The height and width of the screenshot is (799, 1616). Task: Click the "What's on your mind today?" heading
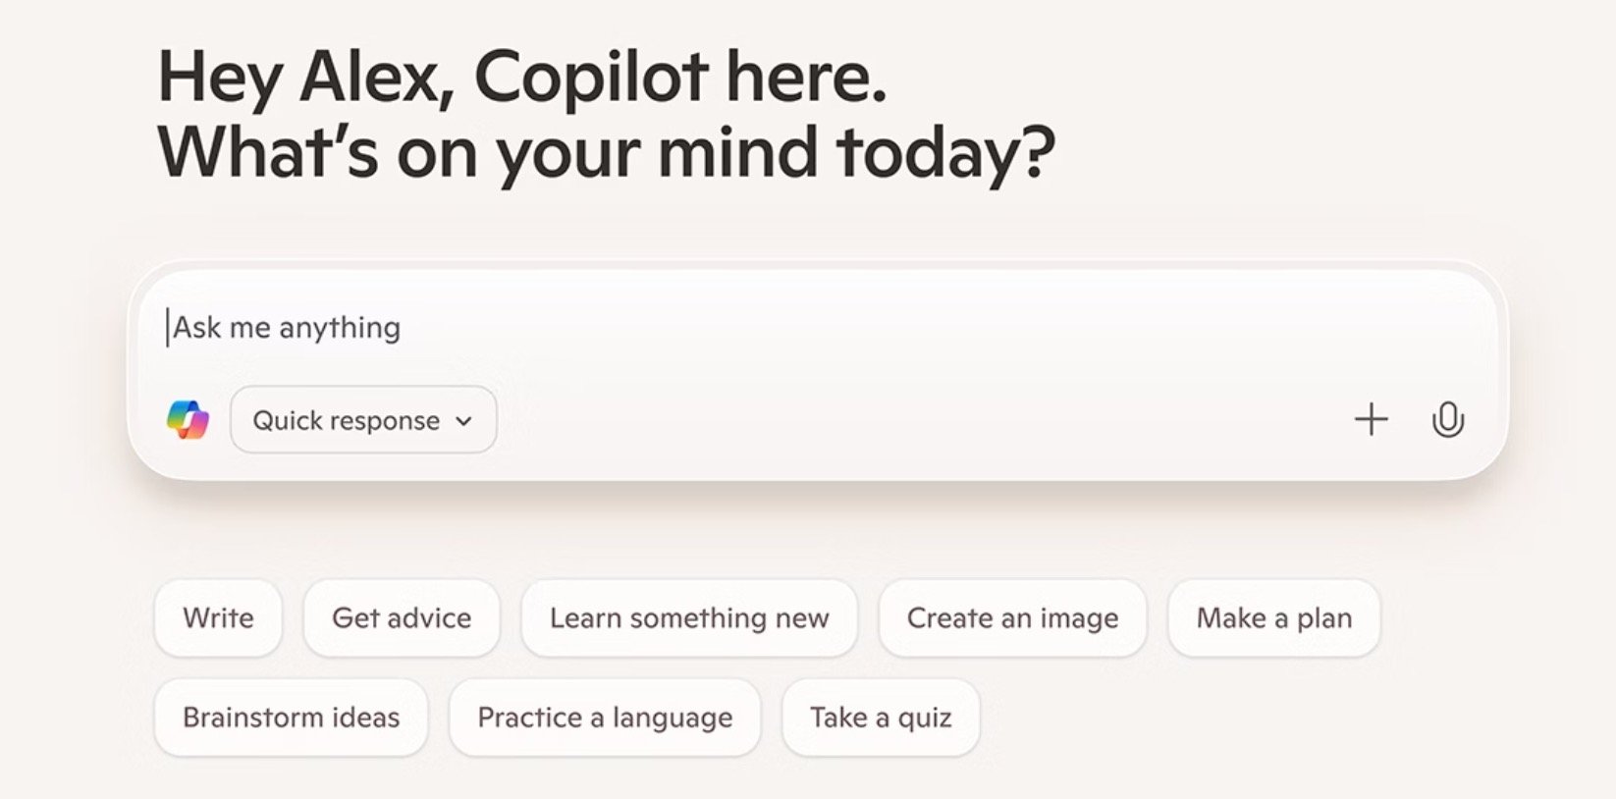pyautogui.click(x=606, y=152)
